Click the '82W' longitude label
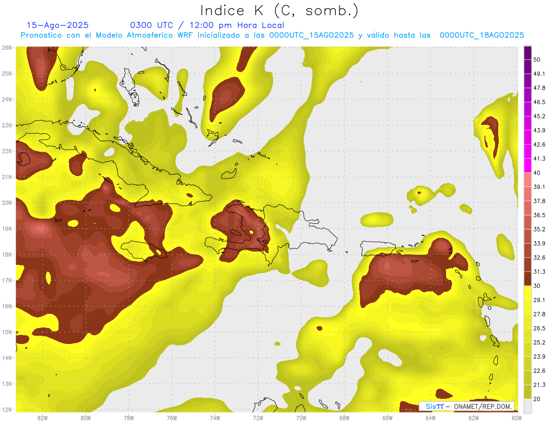This screenshot has width=549, height=424. point(43,418)
